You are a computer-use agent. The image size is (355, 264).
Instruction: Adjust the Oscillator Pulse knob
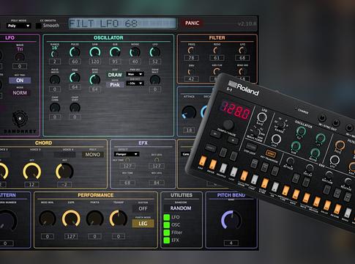click(x=75, y=52)
